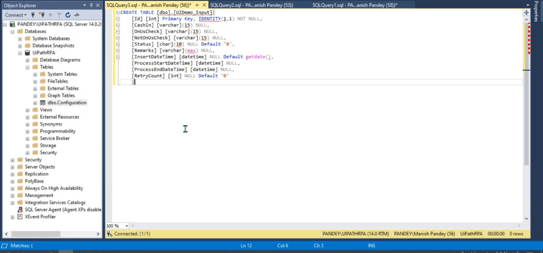Click the Storage folder icon
Screen dimensions: 543x253
click(35, 145)
